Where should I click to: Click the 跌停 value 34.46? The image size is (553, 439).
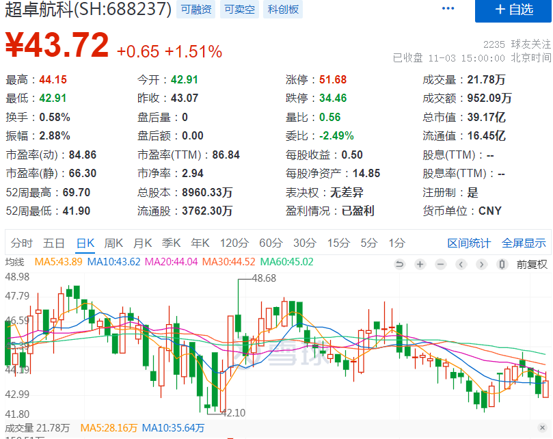[333, 98]
